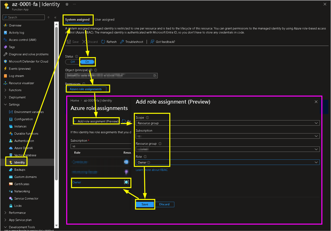Click the sidebar vertical scrollbar
Viewport: 331px width, 231px height.
(56, 103)
